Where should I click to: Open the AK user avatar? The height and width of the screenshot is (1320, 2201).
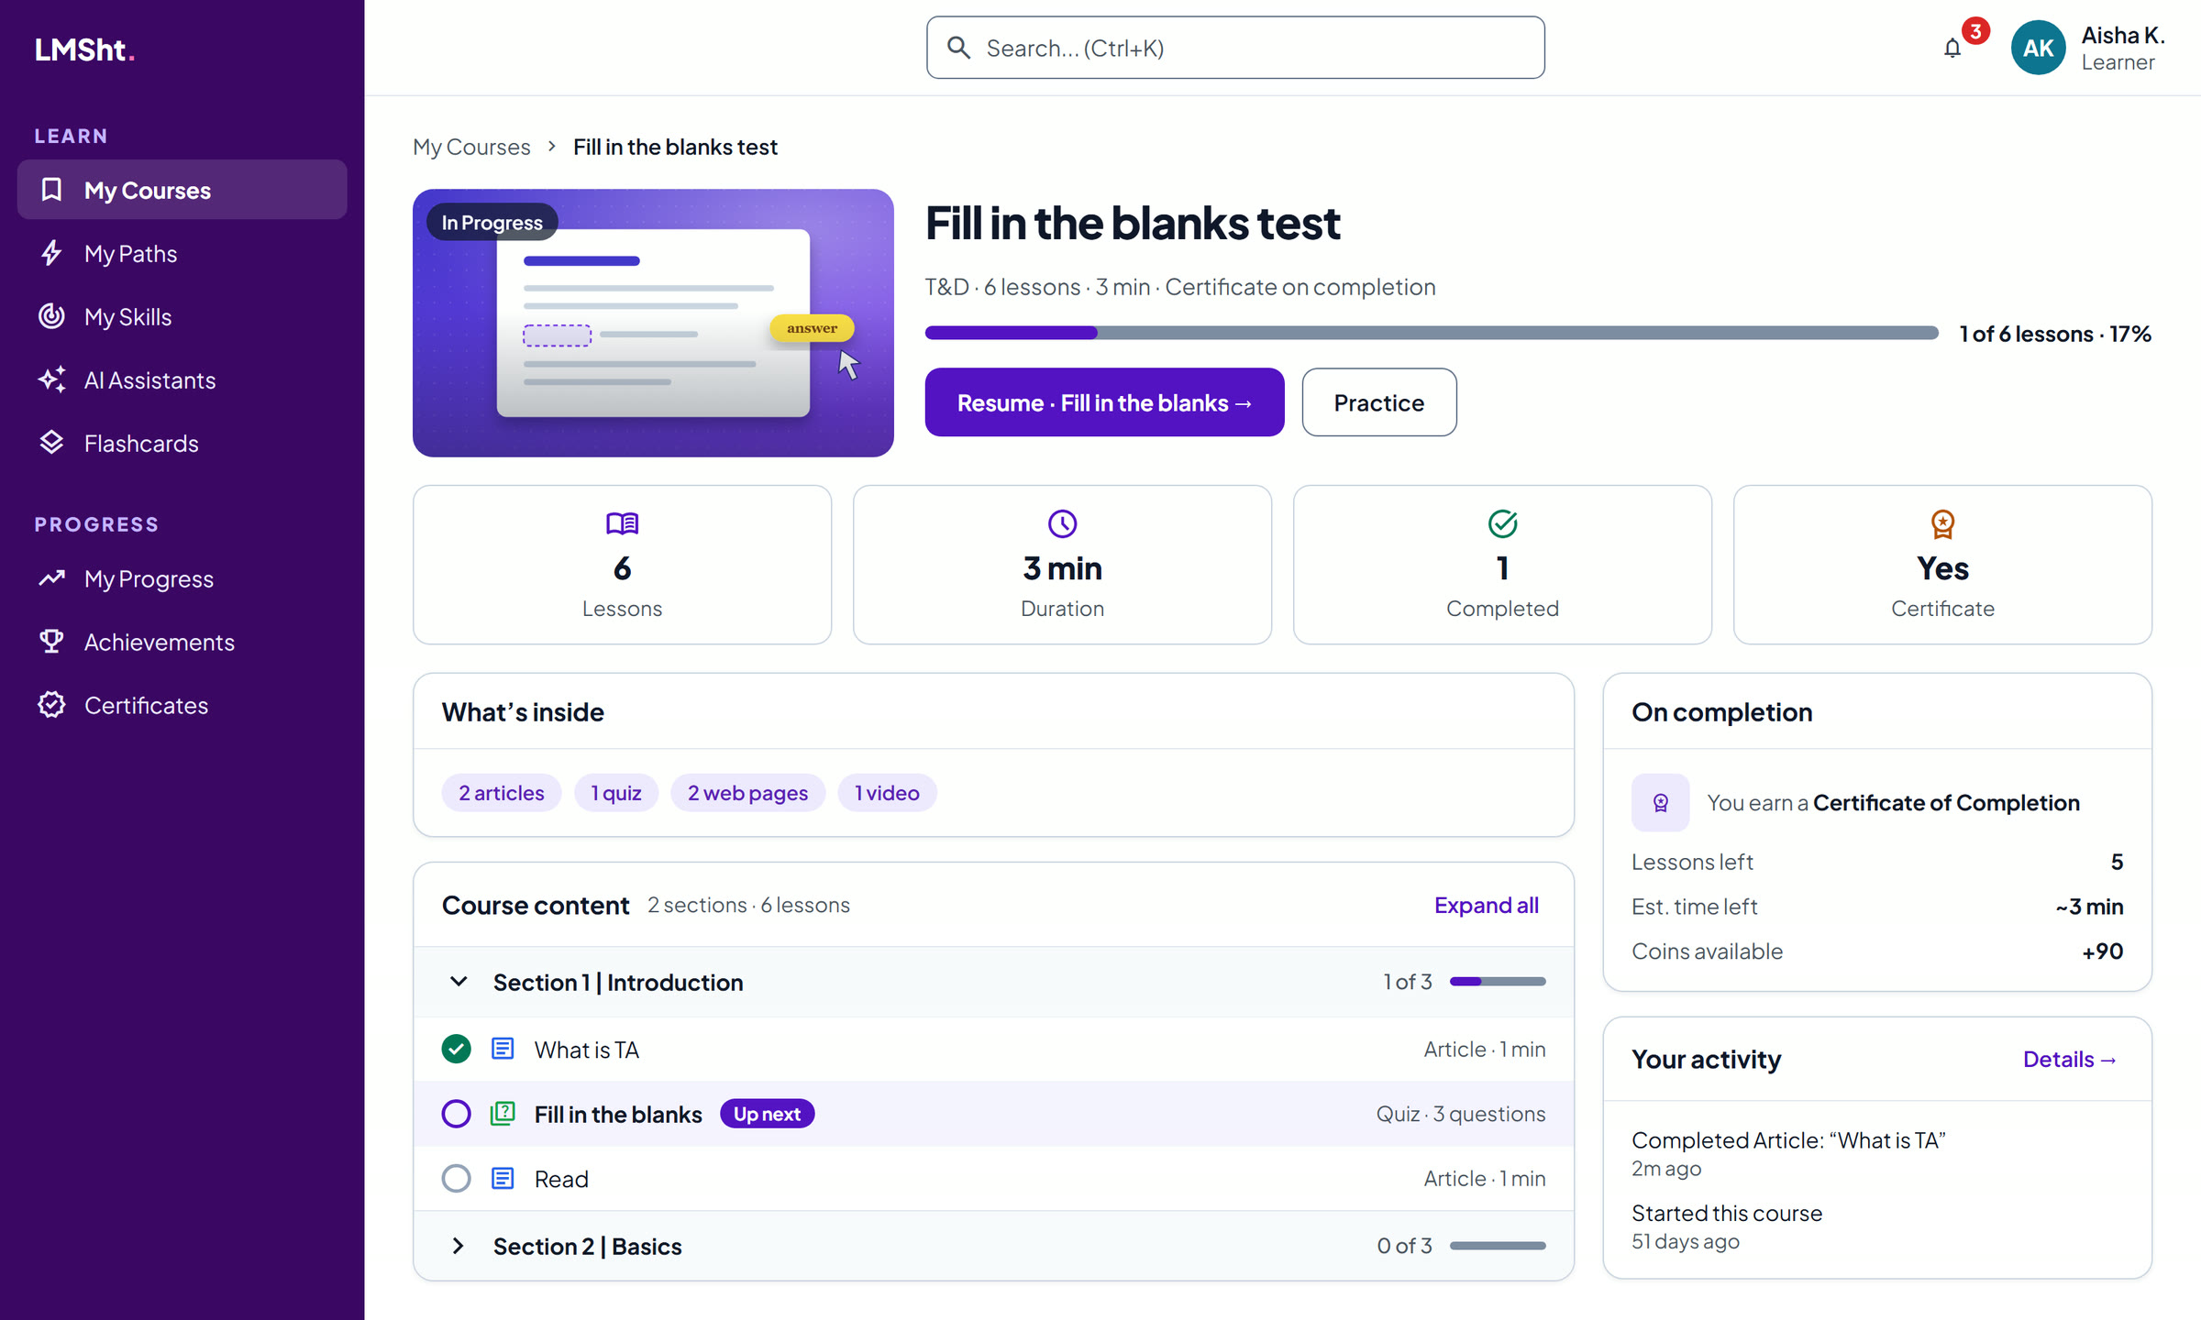coord(2038,48)
